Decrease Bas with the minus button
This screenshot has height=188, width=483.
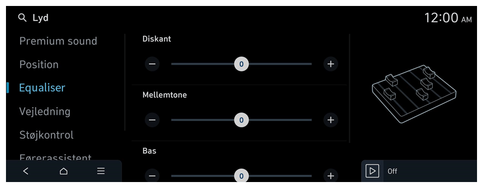point(152,176)
